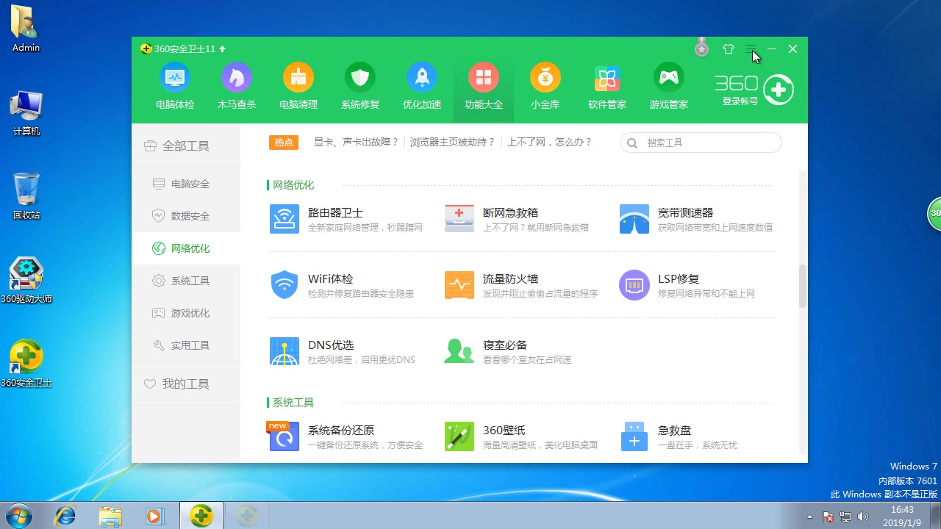
Task: Open the media player taskbar icon
Action: (154, 516)
